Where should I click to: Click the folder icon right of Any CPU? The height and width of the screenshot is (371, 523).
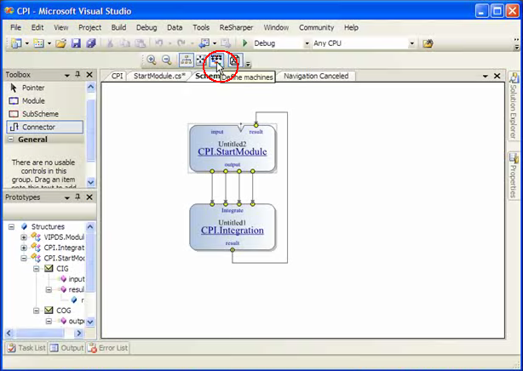[x=428, y=43]
